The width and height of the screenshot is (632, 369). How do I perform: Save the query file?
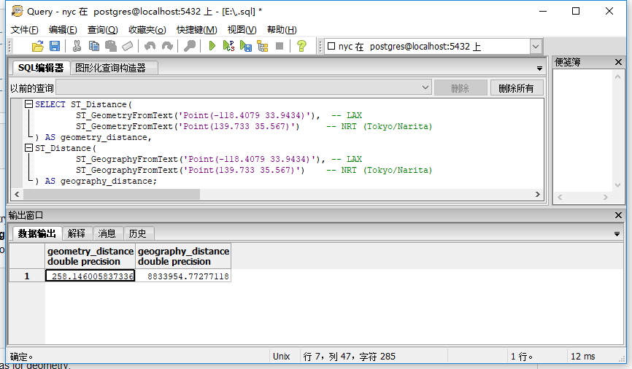[x=55, y=47]
